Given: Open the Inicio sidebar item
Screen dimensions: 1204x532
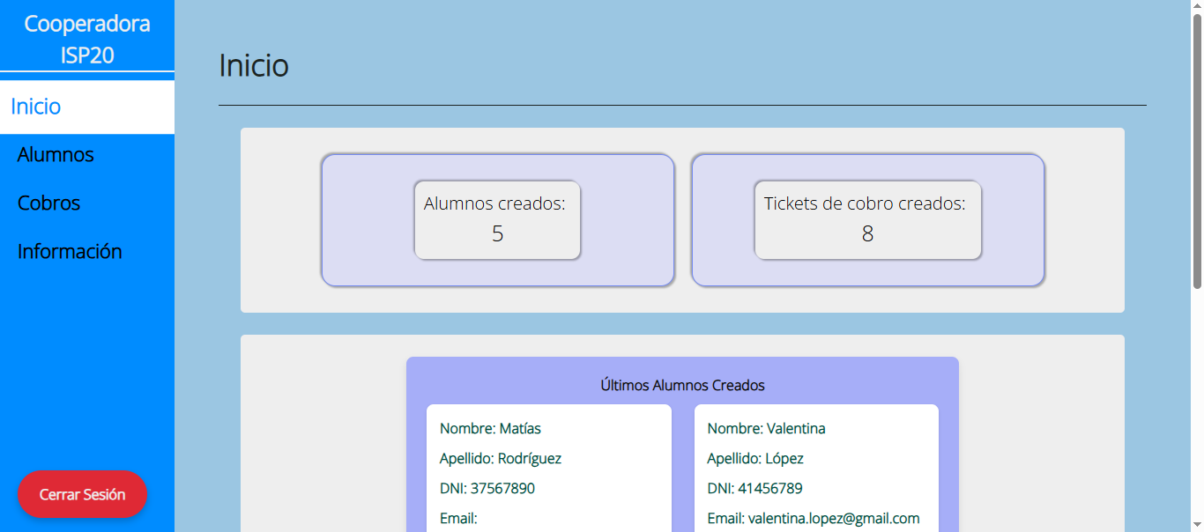Looking at the screenshot, I should [x=87, y=107].
